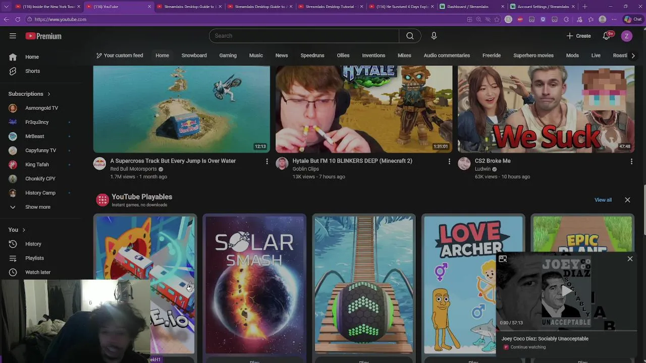This screenshot has height=363, width=646.
Task: Focus the YouTube search field
Action: point(304,36)
